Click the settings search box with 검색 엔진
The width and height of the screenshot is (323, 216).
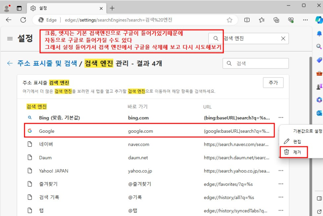(248, 39)
